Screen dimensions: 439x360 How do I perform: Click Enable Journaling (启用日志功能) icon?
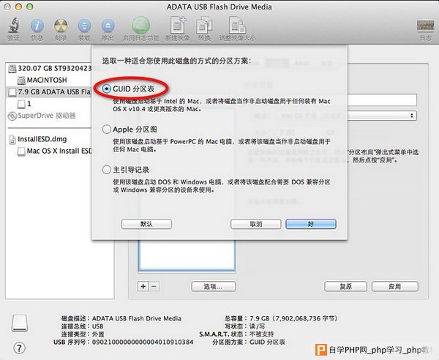click(140, 25)
